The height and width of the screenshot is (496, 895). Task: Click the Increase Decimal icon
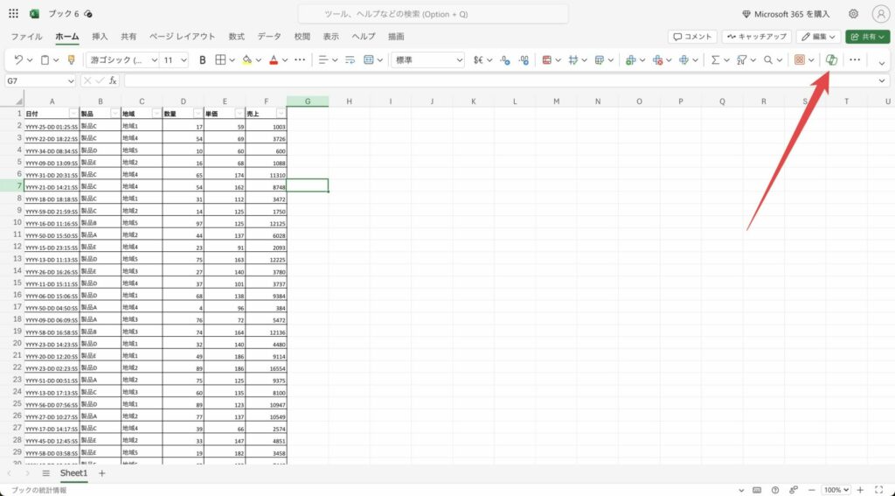(524, 59)
